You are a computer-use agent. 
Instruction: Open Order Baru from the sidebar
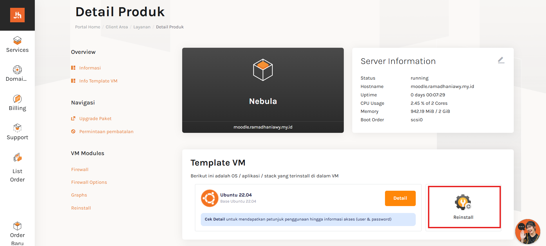[x=17, y=226]
